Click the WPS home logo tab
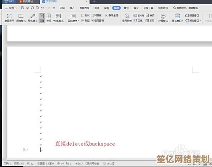The image size is (212, 167). [x=9, y=2]
